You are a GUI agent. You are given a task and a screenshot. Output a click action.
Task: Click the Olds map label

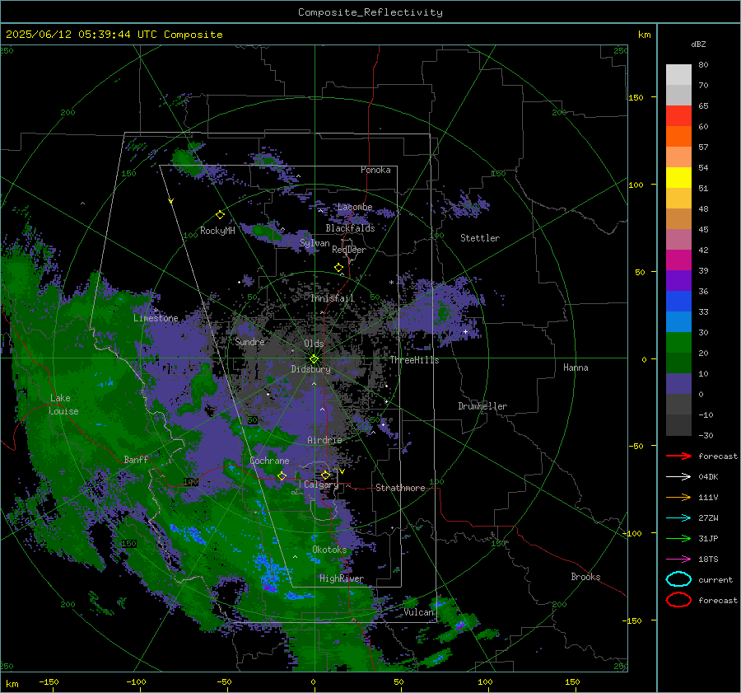(314, 344)
